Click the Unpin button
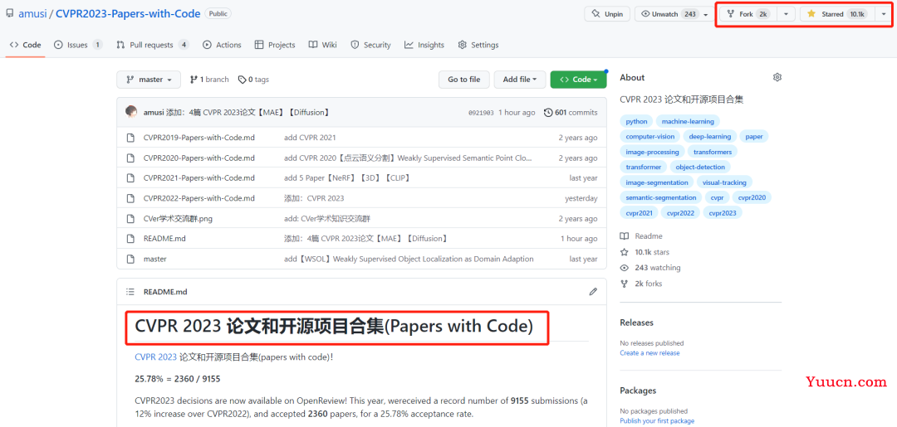Screen dimensions: 897x427 pos(607,14)
